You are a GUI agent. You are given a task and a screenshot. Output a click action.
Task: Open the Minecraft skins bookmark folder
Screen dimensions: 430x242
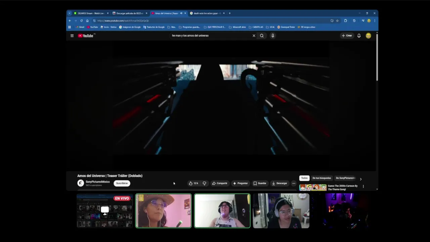click(x=237, y=27)
